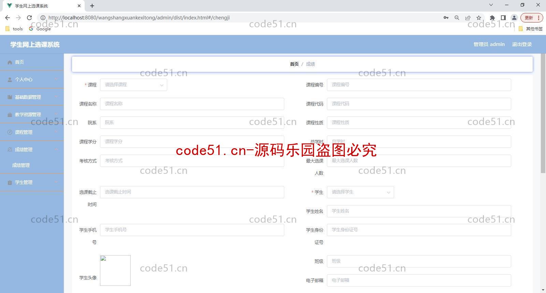The width and height of the screenshot is (546, 293).
Task: Close the 学生网上选课系统 browser tab
Action: point(79,6)
